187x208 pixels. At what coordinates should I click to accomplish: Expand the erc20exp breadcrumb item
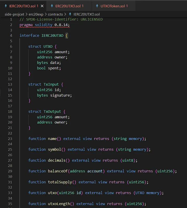click(x=36, y=14)
